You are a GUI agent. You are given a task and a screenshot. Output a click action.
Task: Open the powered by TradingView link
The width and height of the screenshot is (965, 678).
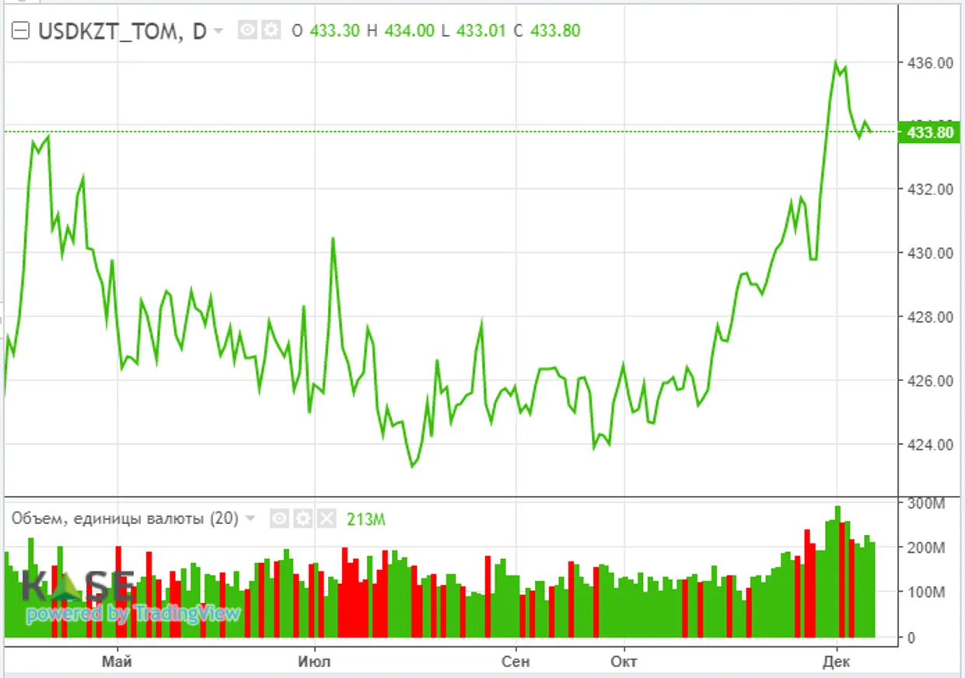(132, 613)
